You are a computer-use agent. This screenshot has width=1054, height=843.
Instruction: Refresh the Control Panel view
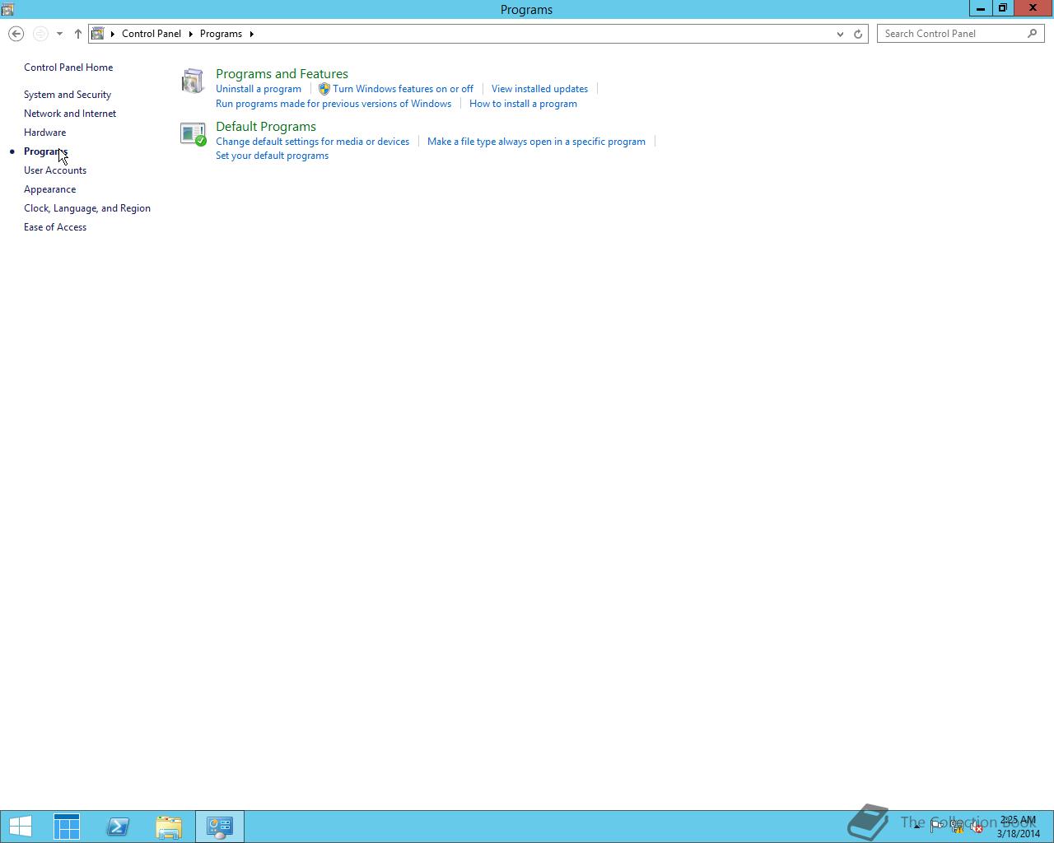tap(858, 34)
